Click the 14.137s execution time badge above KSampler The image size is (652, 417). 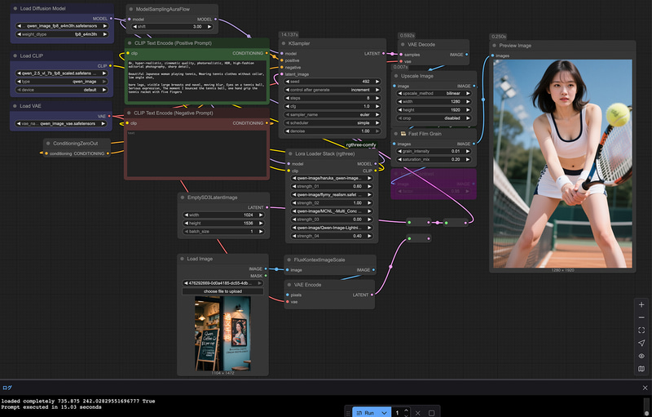[289, 34]
